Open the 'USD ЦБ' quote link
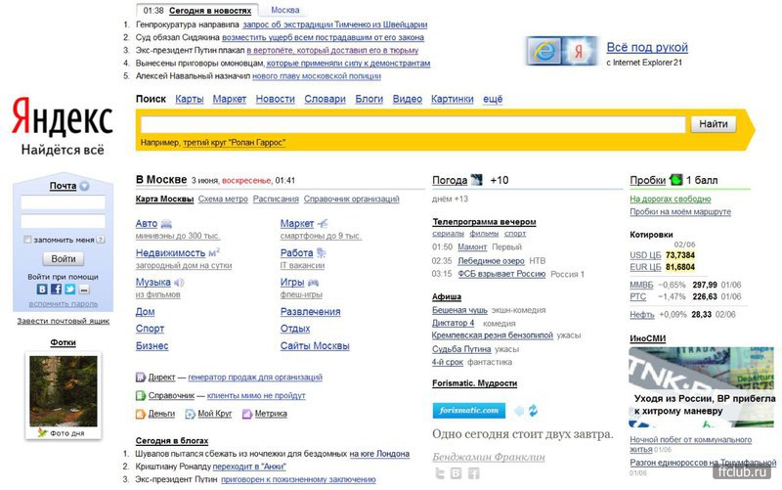 (645, 255)
